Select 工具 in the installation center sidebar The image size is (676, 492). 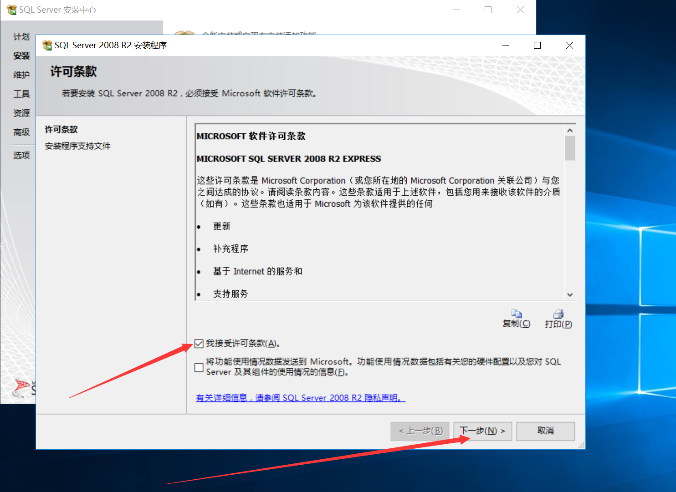(x=21, y=94)
